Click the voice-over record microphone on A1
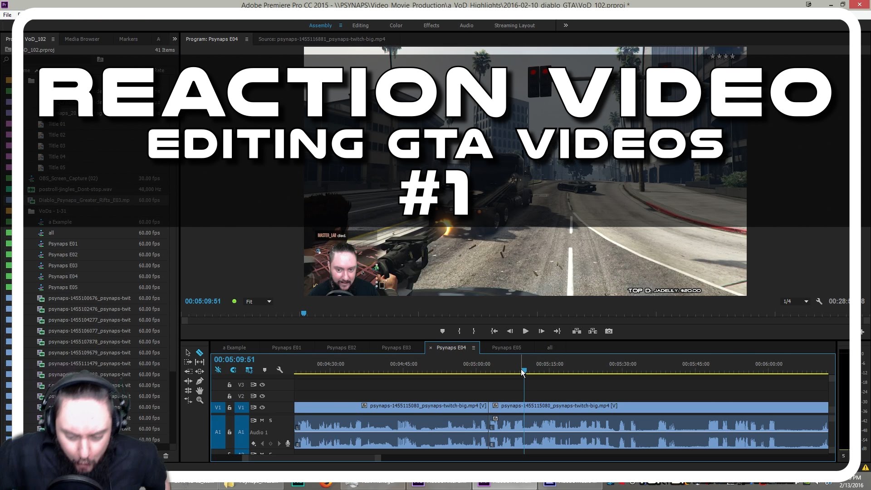 [x=288, y=443]
